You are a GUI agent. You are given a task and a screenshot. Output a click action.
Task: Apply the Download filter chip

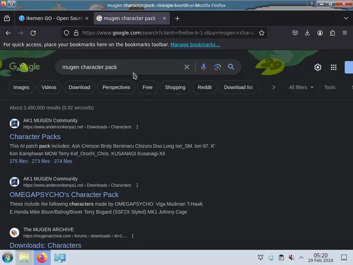79,87
